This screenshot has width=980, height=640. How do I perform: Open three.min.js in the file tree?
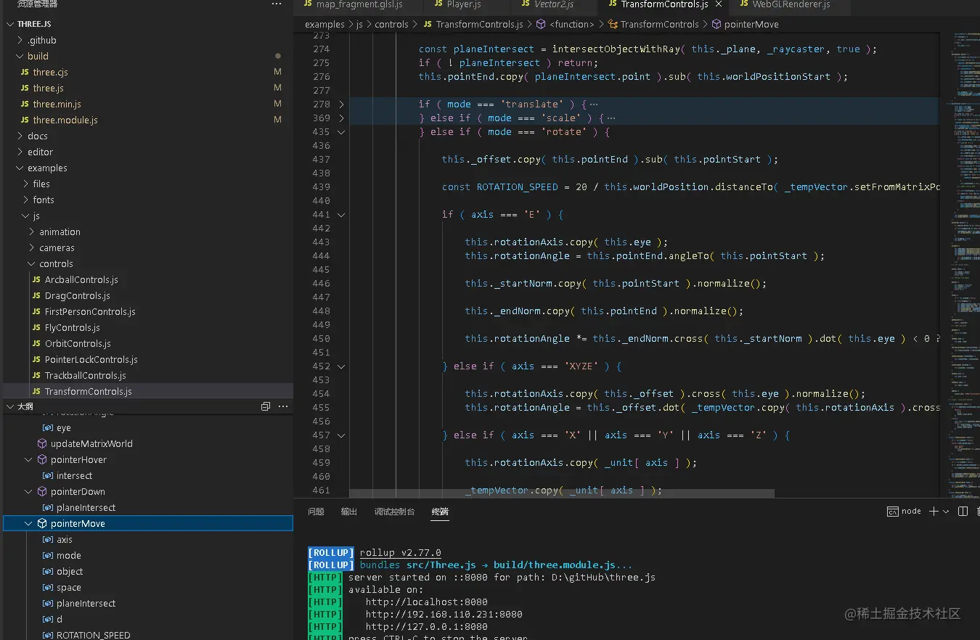[148, 104]
